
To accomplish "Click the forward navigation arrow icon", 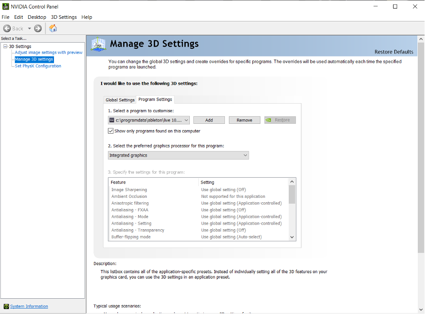I will point(37,28).
